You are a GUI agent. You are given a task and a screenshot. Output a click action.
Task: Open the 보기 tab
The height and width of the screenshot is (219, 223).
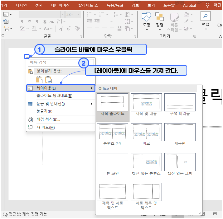pyautogui.click(x=151, y=5)
